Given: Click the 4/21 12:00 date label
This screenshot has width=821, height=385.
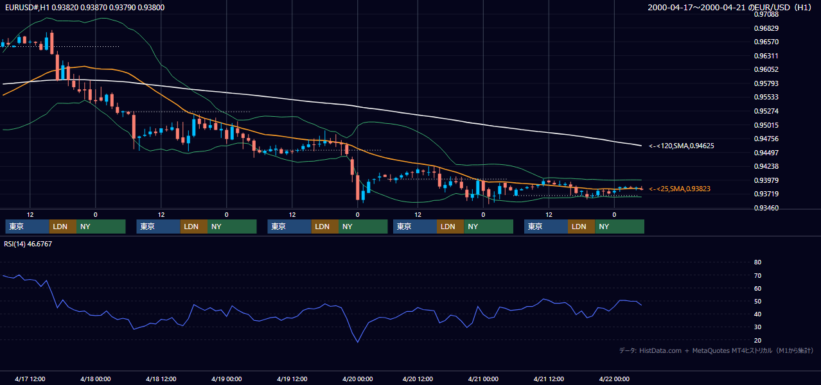Looking at the screenshot, I should [x=549, y=379].
